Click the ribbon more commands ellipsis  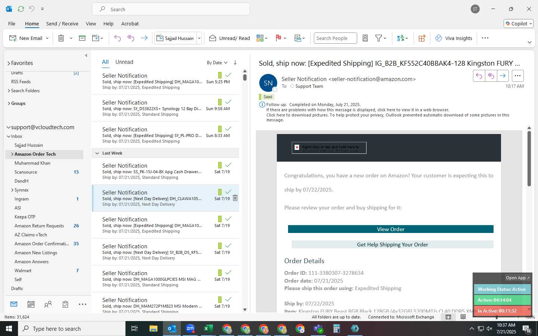[485, 38]
